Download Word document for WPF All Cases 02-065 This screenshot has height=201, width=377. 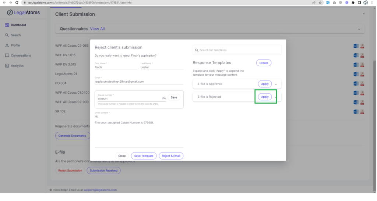coord(356,46)
